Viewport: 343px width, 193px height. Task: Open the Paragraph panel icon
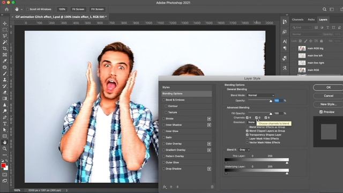tap(285, 48)
